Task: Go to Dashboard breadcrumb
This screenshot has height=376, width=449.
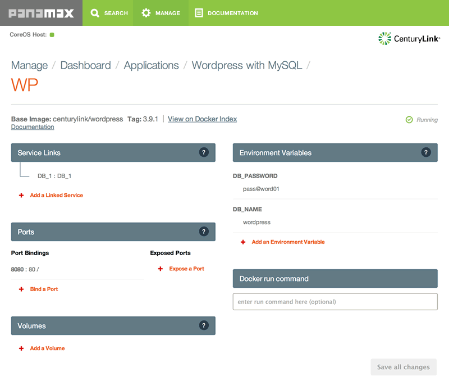Action: (x=86, y=65)
